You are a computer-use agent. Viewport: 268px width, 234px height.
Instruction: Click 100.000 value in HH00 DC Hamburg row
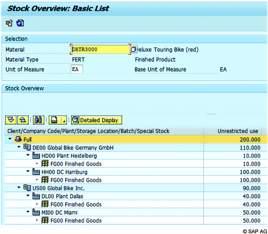click(250, 172)
